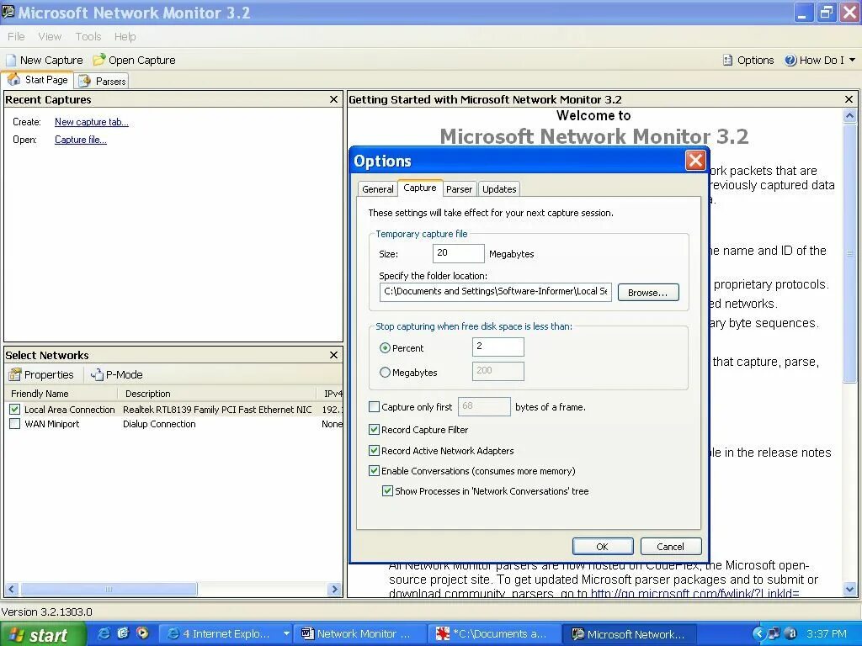The image size is (862, 646).
Task: Click the Description column header
Action: click(x=218, y=394)
